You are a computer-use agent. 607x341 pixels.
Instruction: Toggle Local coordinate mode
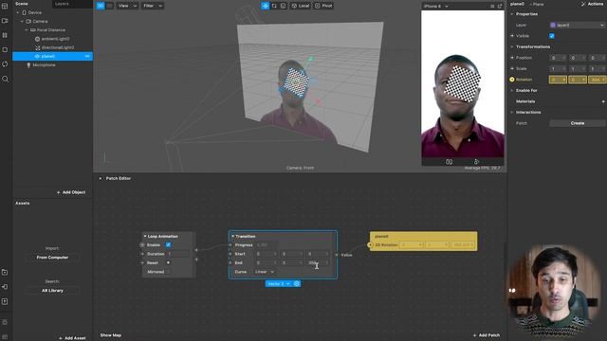(301, 6)
